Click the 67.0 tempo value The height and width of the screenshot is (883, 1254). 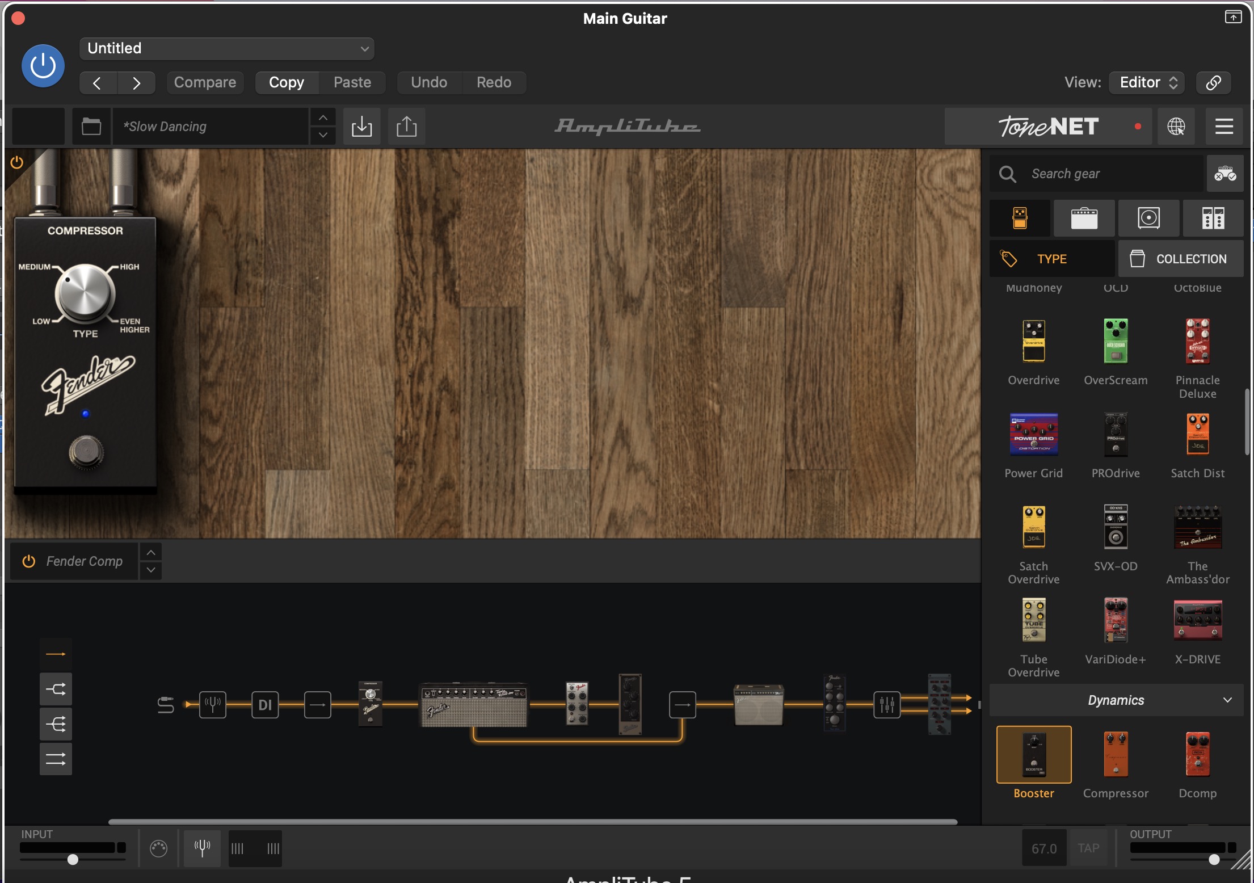coord(1044,848)
